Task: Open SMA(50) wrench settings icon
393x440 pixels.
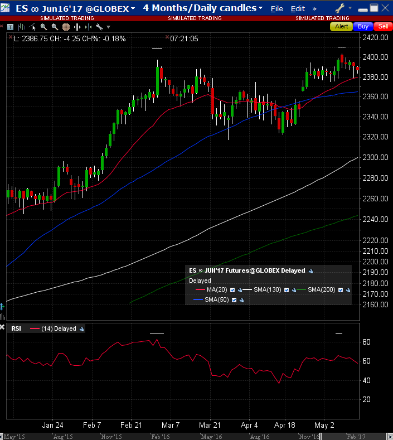Action: coord(242,300)
